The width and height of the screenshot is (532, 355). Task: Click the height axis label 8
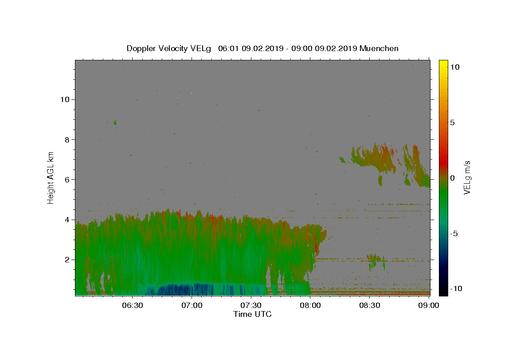point(67,139)
